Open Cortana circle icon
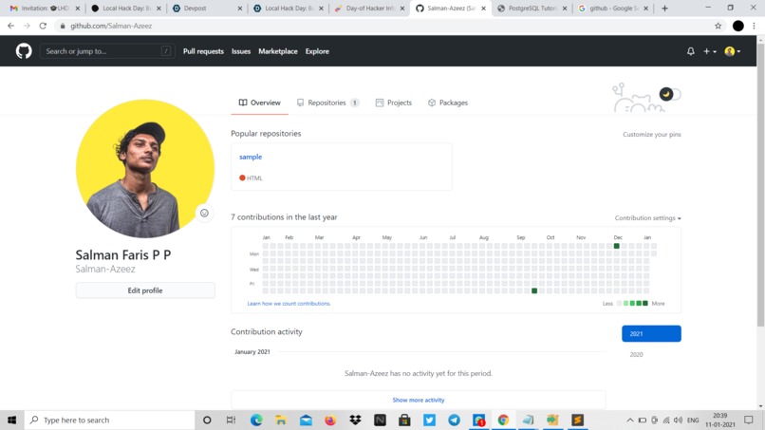The height and width of the screenshot is (430, 765). [207, 420]
